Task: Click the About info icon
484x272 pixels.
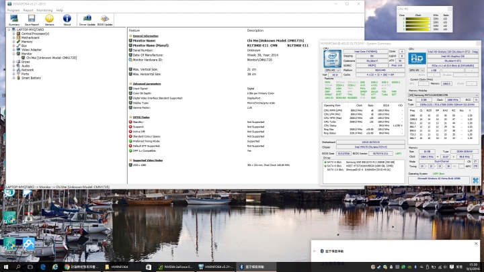Action: click(67, 20)
